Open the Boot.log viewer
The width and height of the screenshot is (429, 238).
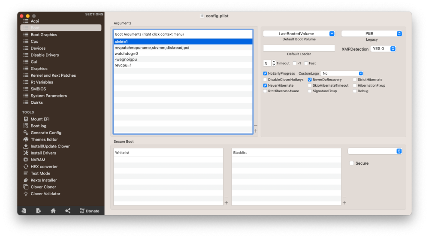pos(38,126)
